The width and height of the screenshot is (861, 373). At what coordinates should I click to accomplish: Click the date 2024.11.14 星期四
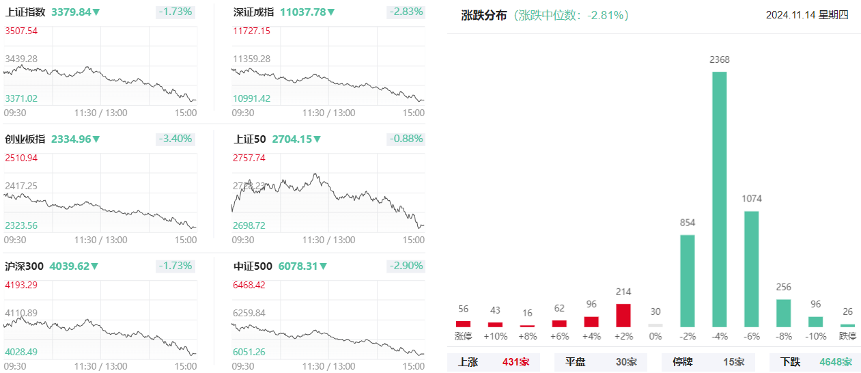point(807,15)
